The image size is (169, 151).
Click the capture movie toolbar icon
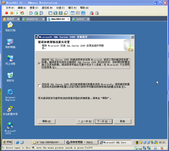coord(92,13)
